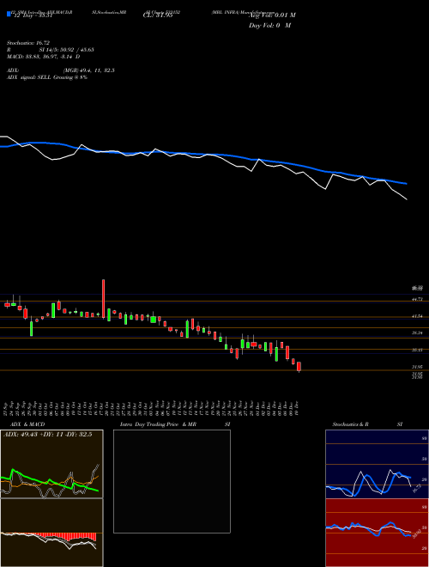Viewport: 429px width, 567px height.
Task: Click the 'Avg Vol: 0.01 M' label
Action: (272, 15)
